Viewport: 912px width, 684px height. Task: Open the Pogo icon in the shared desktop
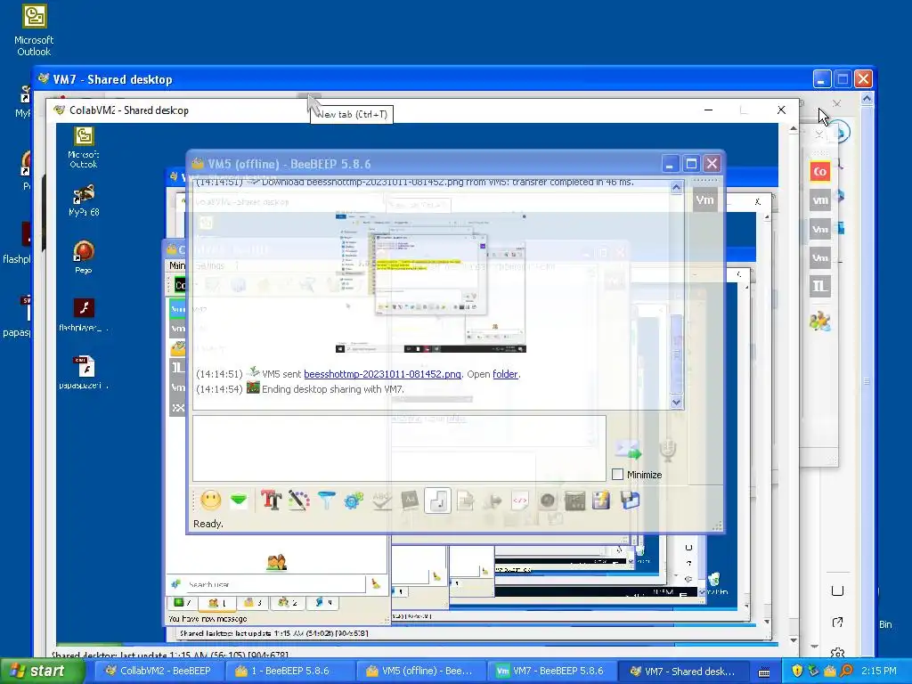(83, 256)
